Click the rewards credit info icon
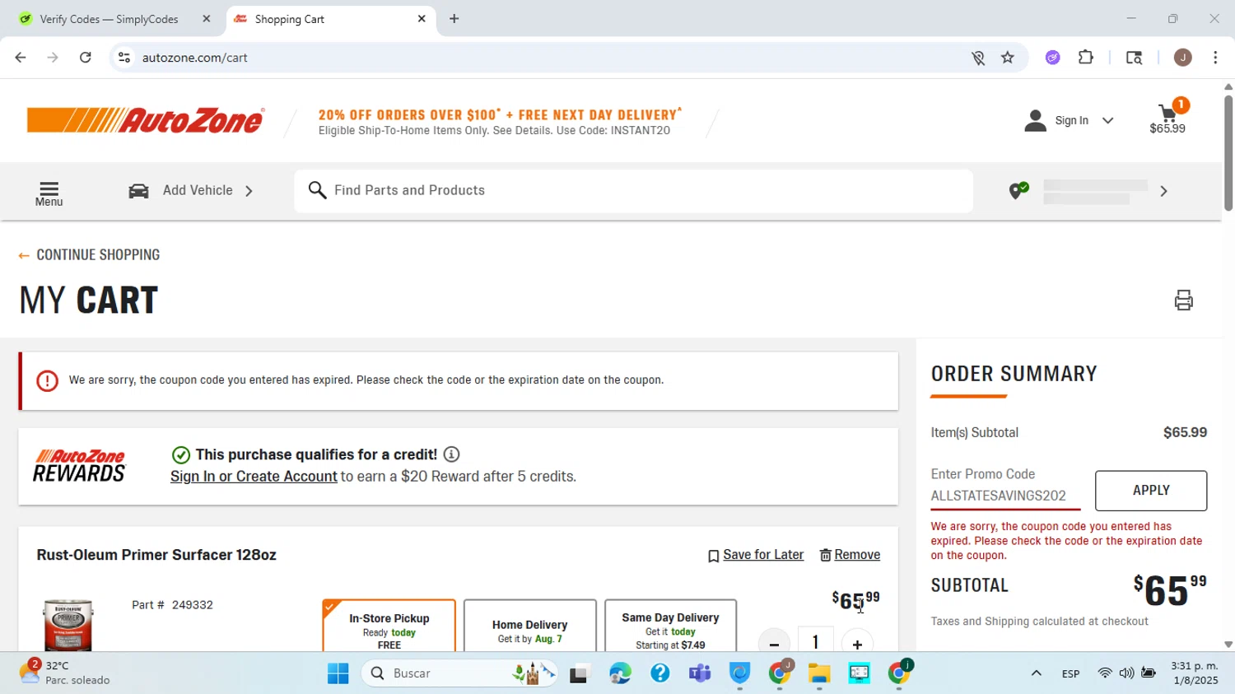 (451, 454)
